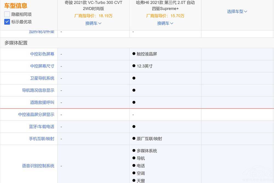Click the 触控液晶屏 value cell
Viewport: 274px width, 183px height.
click(x=147, y=54)
